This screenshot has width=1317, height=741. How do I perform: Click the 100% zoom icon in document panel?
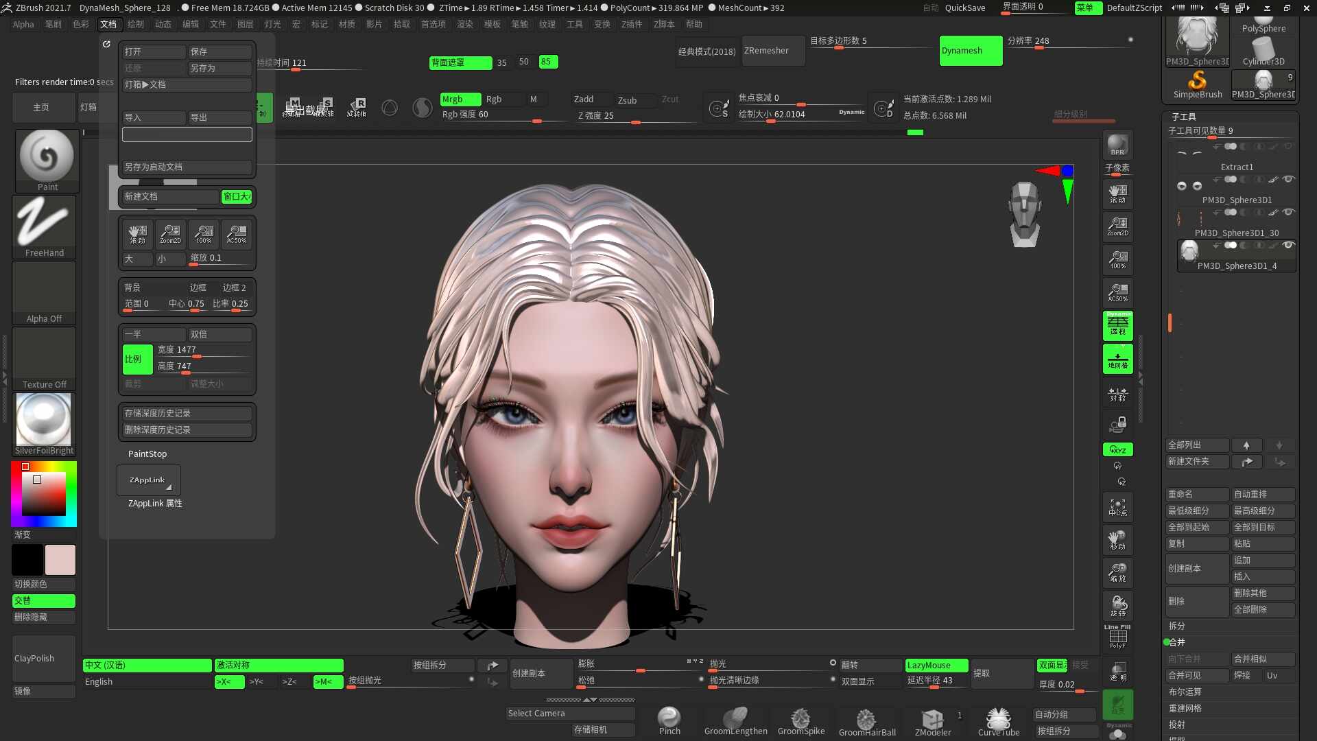coord(203,234)
